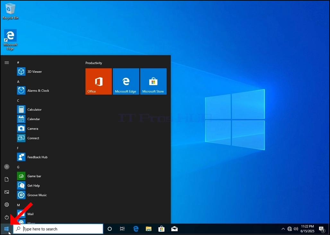
Task: Show hidden system tray icons
Action: [x=283, y=229]
